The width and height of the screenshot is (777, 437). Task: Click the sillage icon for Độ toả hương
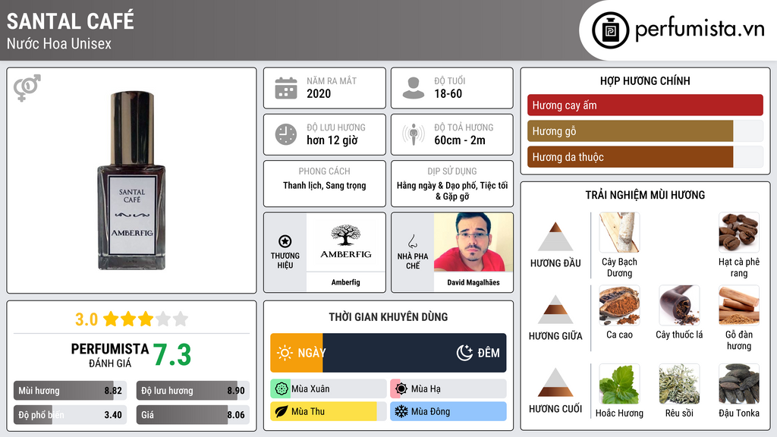[414, 134]
